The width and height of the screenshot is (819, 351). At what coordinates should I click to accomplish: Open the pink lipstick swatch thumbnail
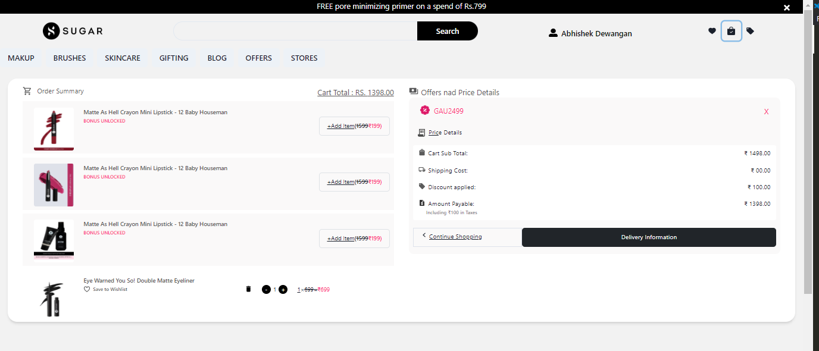click(x=54, y=185)
